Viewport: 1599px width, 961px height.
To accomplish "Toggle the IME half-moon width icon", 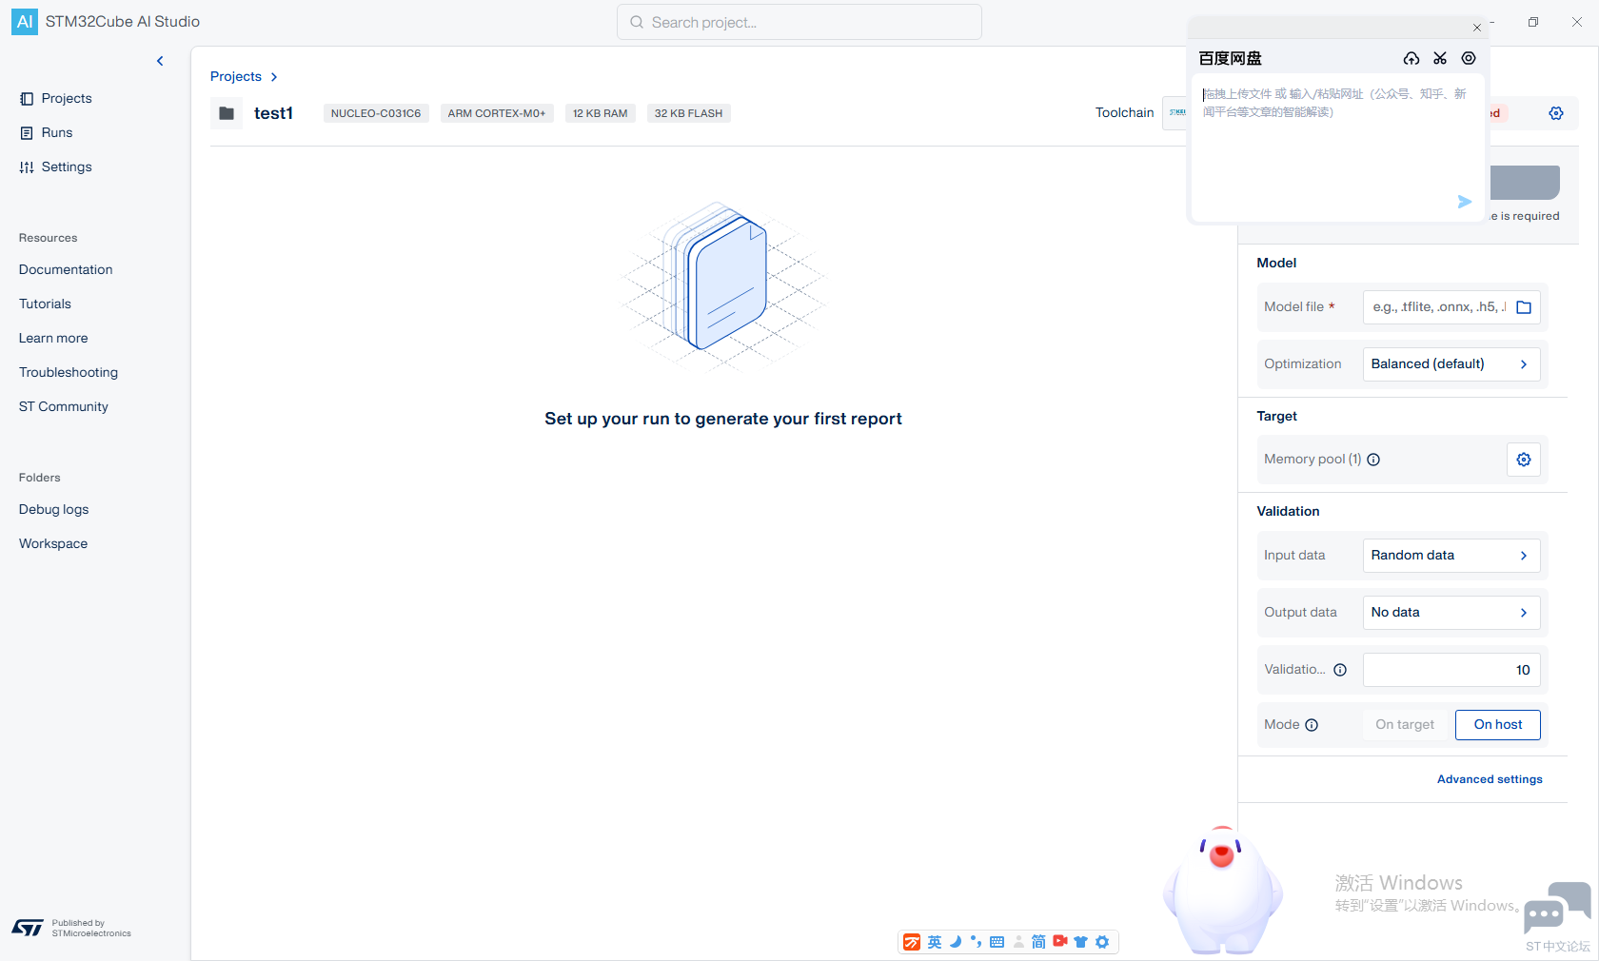I will point(956,942).
